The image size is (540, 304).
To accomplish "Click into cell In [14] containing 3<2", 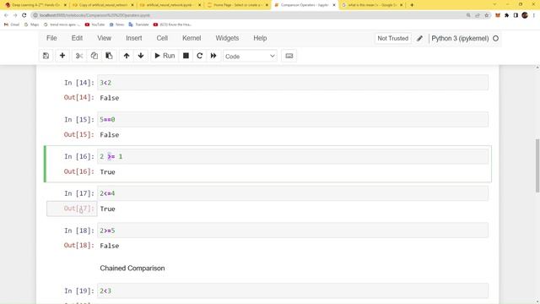I will tap(293, 83).
